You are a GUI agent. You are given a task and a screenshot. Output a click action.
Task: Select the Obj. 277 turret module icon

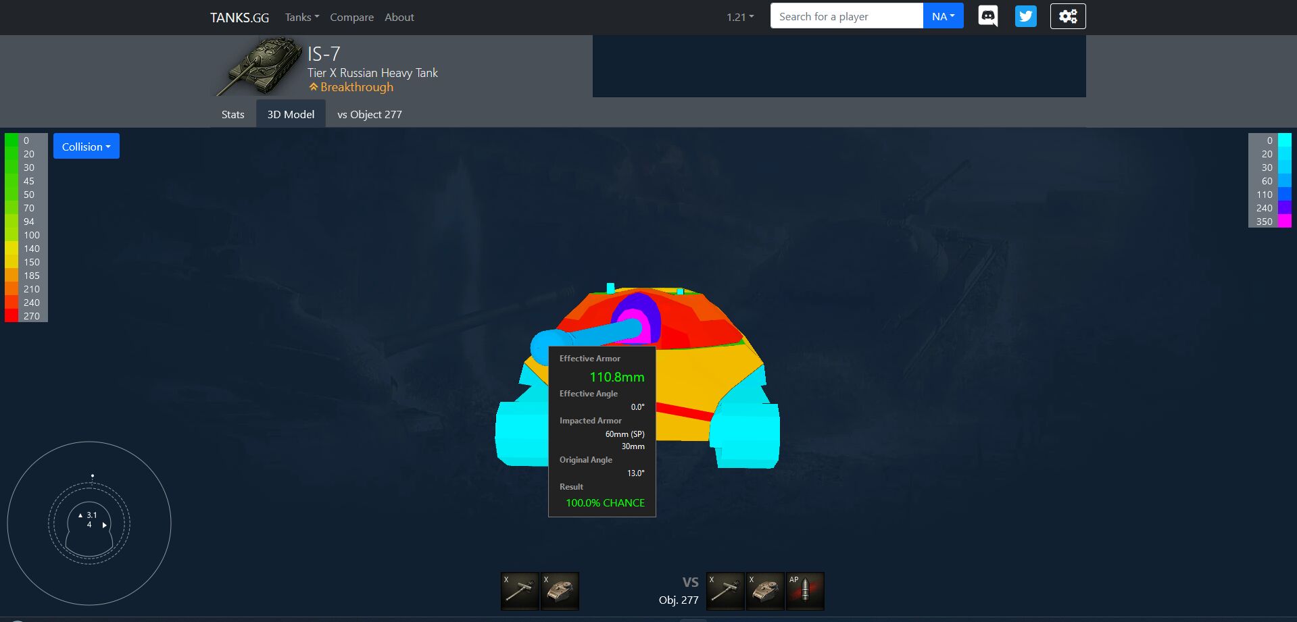pos(765,591)
